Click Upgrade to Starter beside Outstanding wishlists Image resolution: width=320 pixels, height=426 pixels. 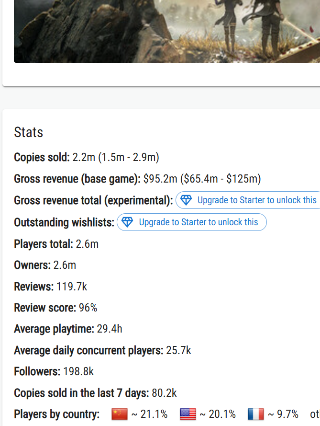[x=192, y=222]
